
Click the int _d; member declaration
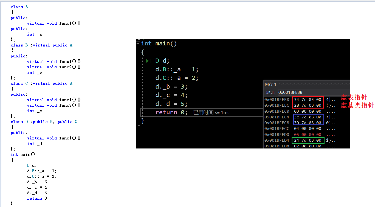click(x=35, y=144)
